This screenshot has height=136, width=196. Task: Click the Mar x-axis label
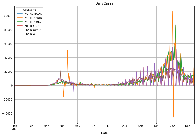(x=46, y=126)
